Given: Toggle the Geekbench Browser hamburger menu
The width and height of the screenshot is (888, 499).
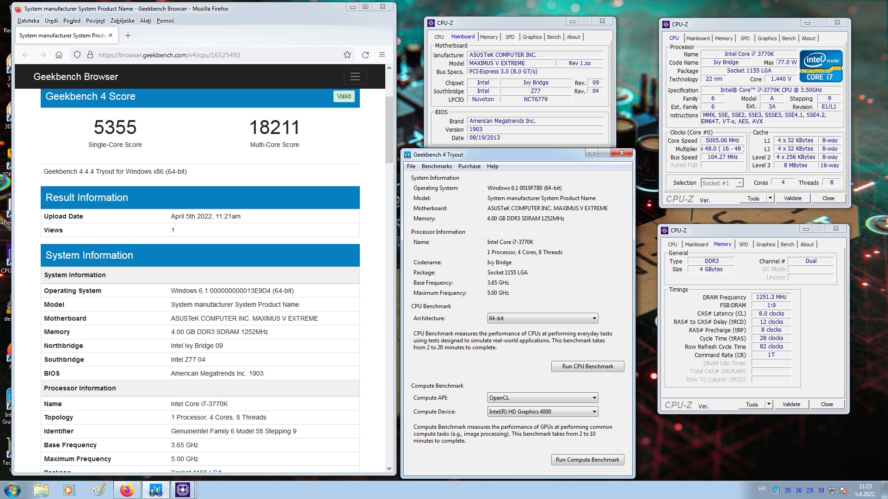Looking at the screenshot, I should pos(355,76).
